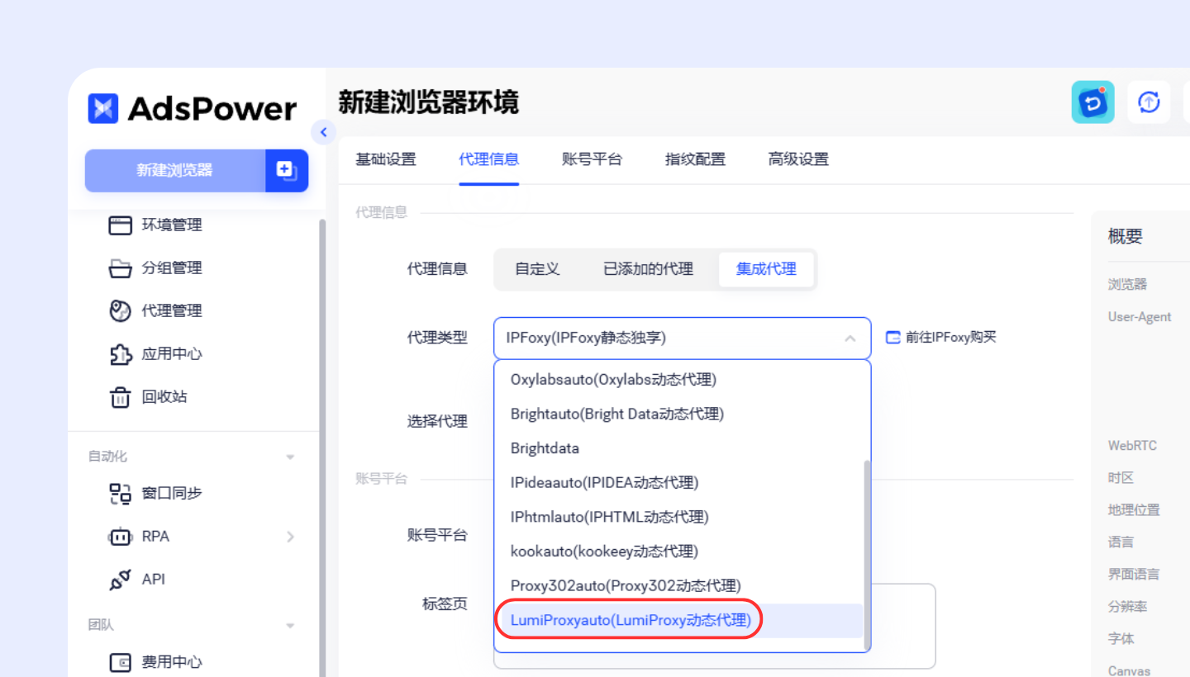Click the upload sync icon in header
This screenshot has width=1190, height=677.
[x=1149, y=102]
